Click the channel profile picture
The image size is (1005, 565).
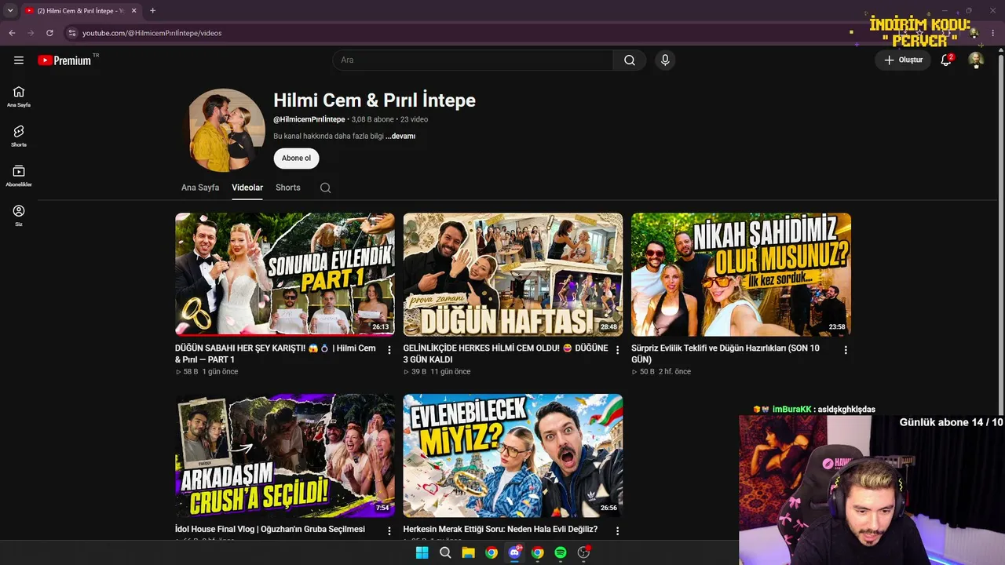223,129
